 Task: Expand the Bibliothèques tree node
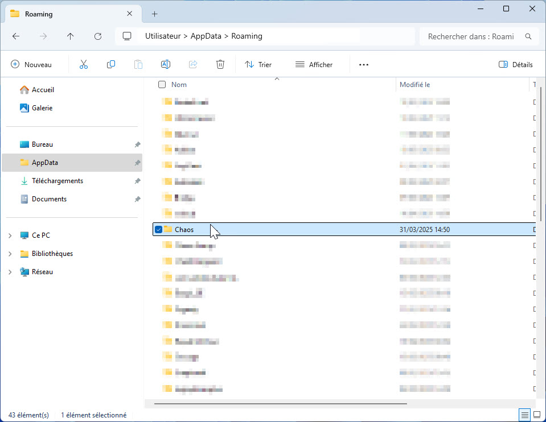tap(10, 254)
